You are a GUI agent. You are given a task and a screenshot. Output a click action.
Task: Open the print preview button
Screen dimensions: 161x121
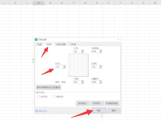112,103
